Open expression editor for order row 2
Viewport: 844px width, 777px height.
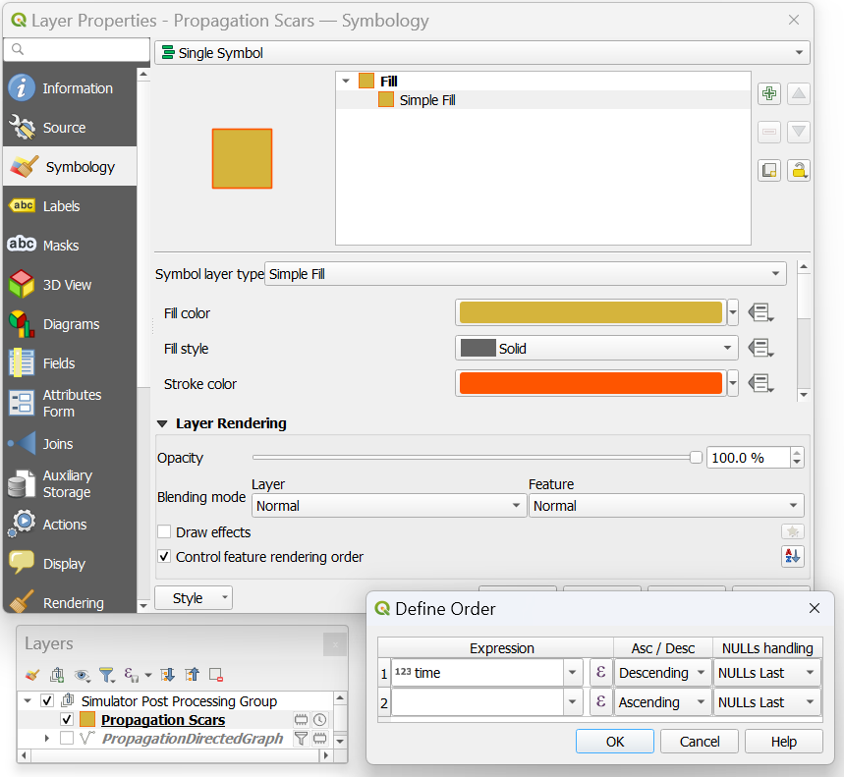point(601,701)
